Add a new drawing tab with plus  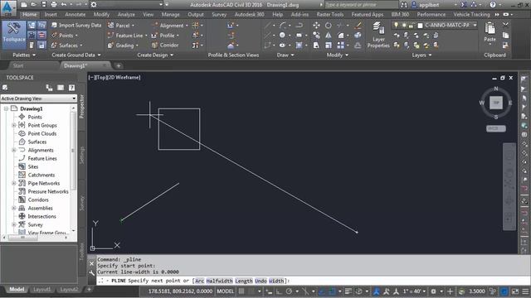pyautogui.click(x=119, y=66)
